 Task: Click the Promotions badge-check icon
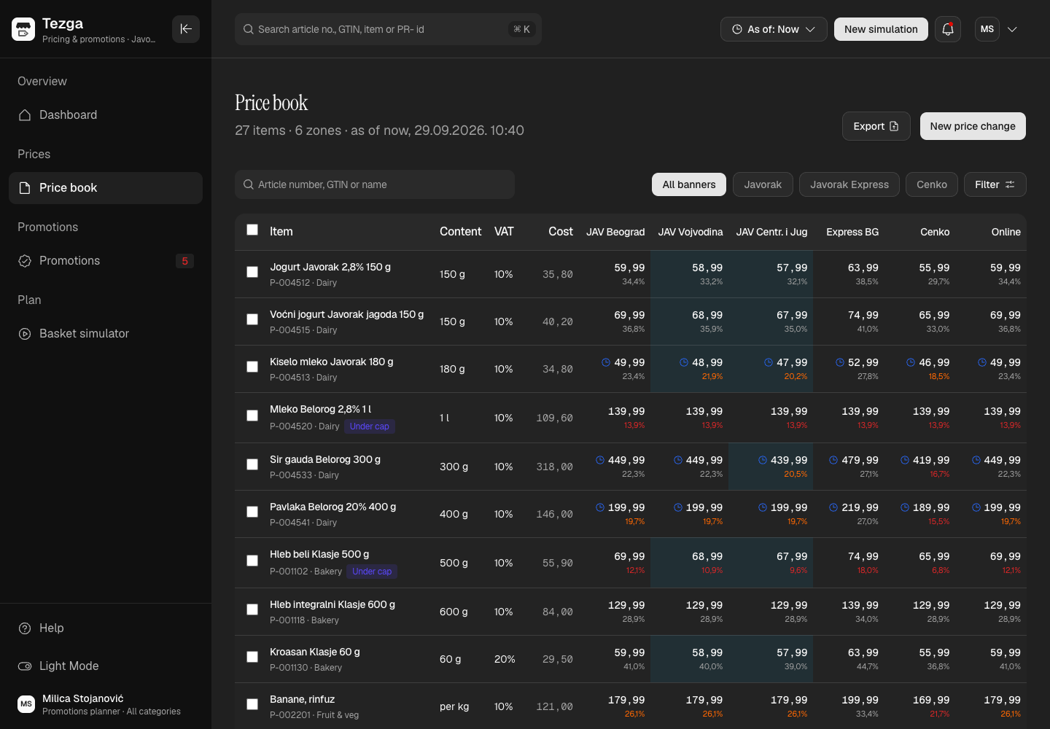point(25,261)
